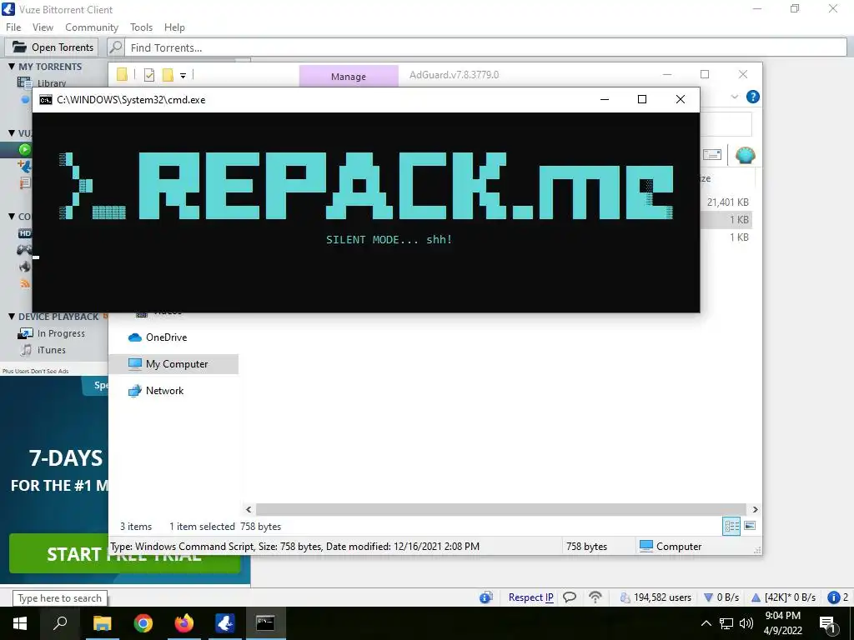854x640 pixels.
Task: Click the chat bubble icon in Vuze status bar
Action: click(570, 597)
